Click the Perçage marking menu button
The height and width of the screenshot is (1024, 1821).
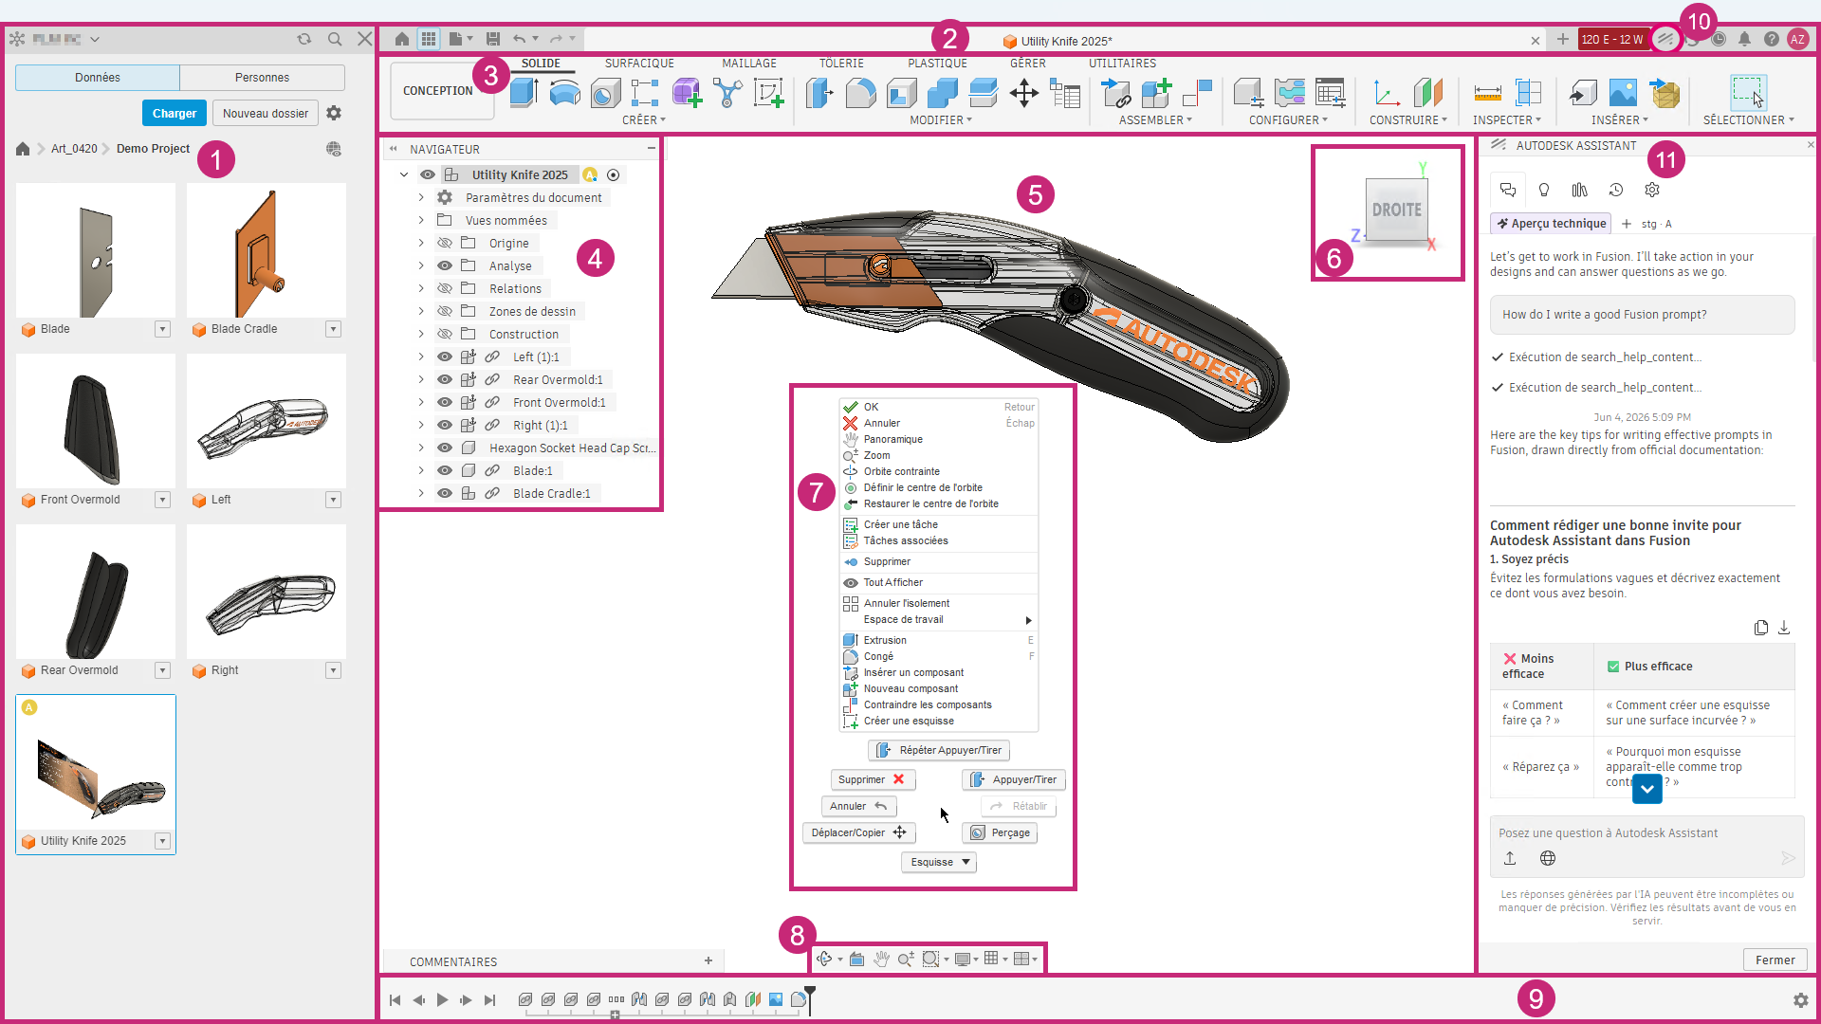point(1000,832)
